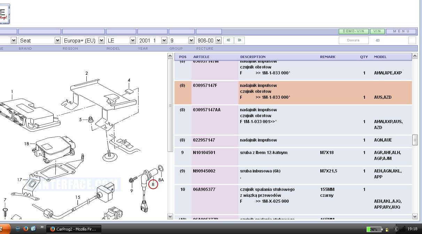Click part number 2 in diagram
The width and height of the screenshot is (422, 234).
[x=87, y=73]
